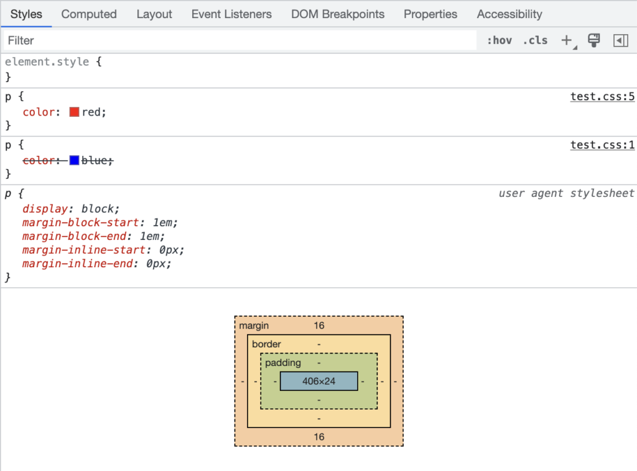Go to the DOM Breakpoints tab
The height and width of the screenshot is (471, 637).
click(x=338, y=14)
